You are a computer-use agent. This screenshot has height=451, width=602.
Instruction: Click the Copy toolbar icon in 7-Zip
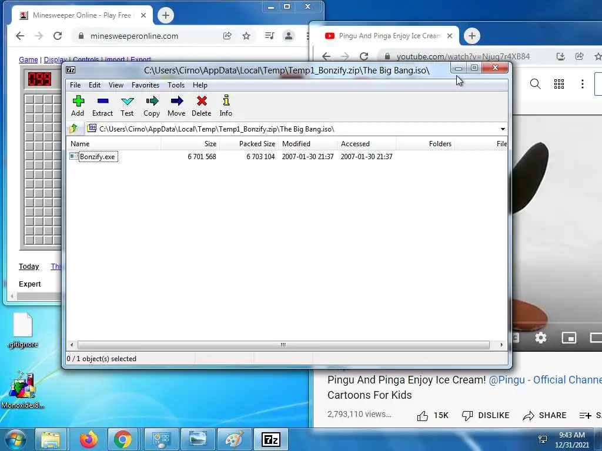tap(152, 106)
